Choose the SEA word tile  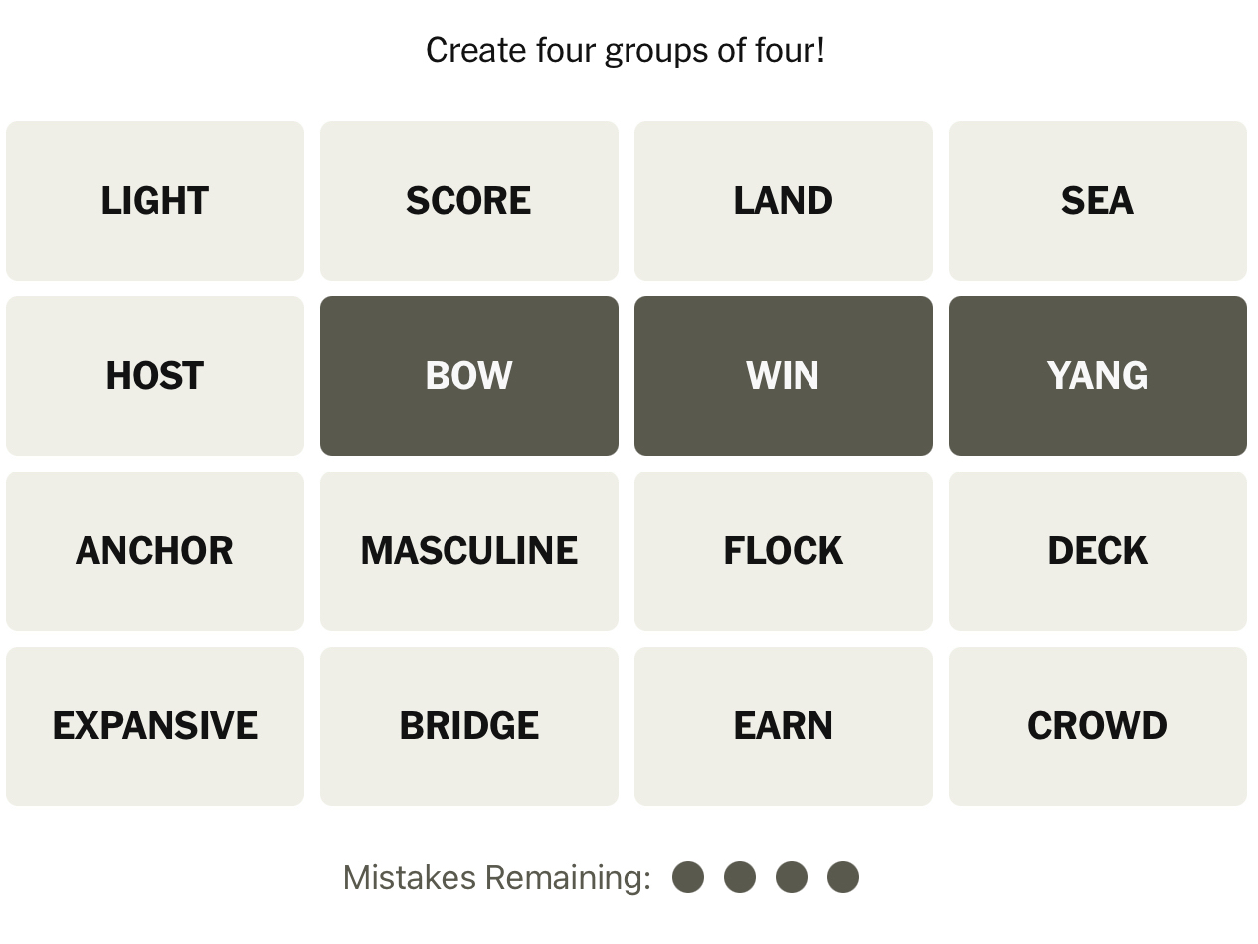coord(1097,201)
